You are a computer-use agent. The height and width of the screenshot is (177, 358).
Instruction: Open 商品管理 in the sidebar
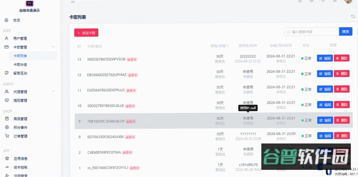pyautogui.click(x=20, y=119)
